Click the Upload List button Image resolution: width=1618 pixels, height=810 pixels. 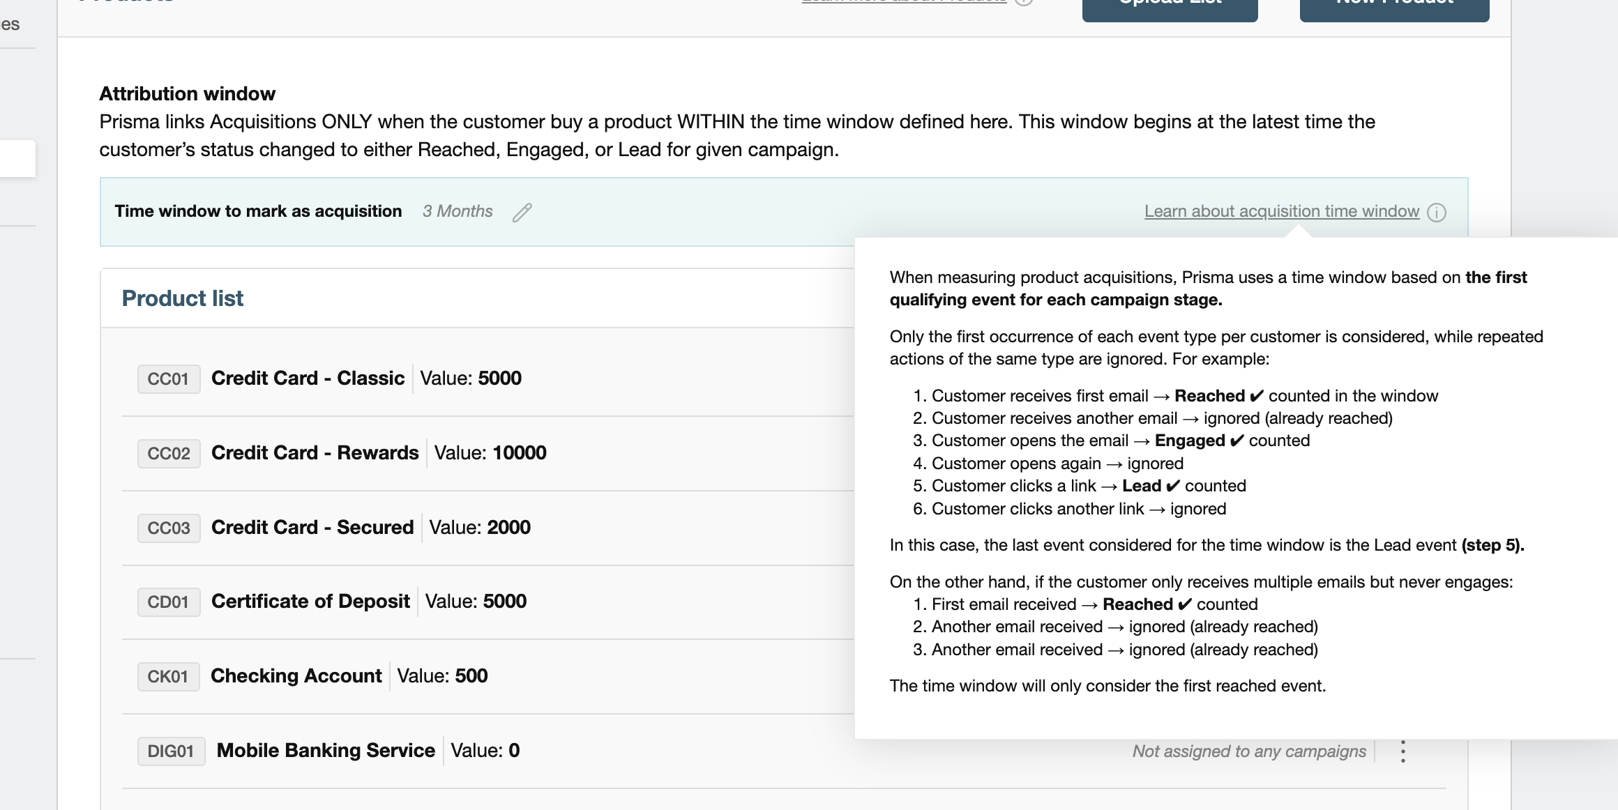coord(1170,7)
